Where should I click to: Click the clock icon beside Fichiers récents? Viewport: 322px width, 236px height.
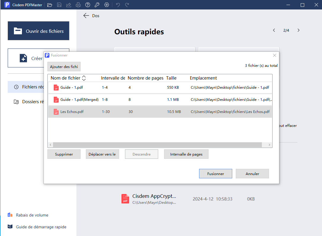click(x=16, y=87)
